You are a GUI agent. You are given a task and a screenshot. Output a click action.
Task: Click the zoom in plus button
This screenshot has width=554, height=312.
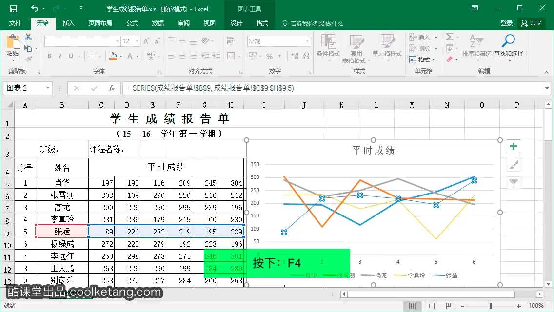coord(519,306)
